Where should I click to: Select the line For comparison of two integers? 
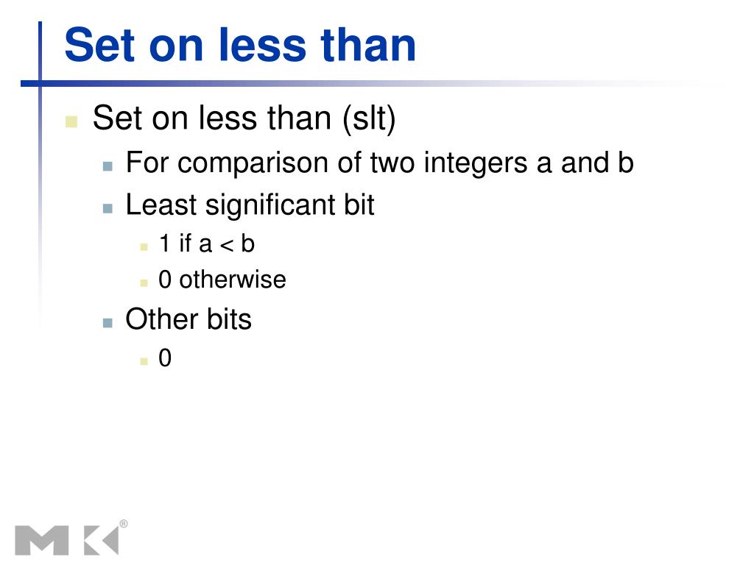[379, 163]
